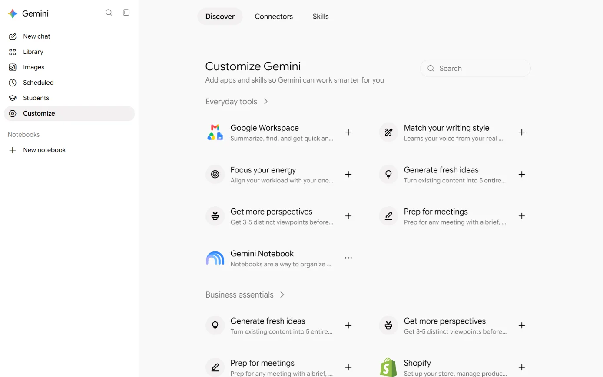Start a New chat

click(x=70, y=36)
